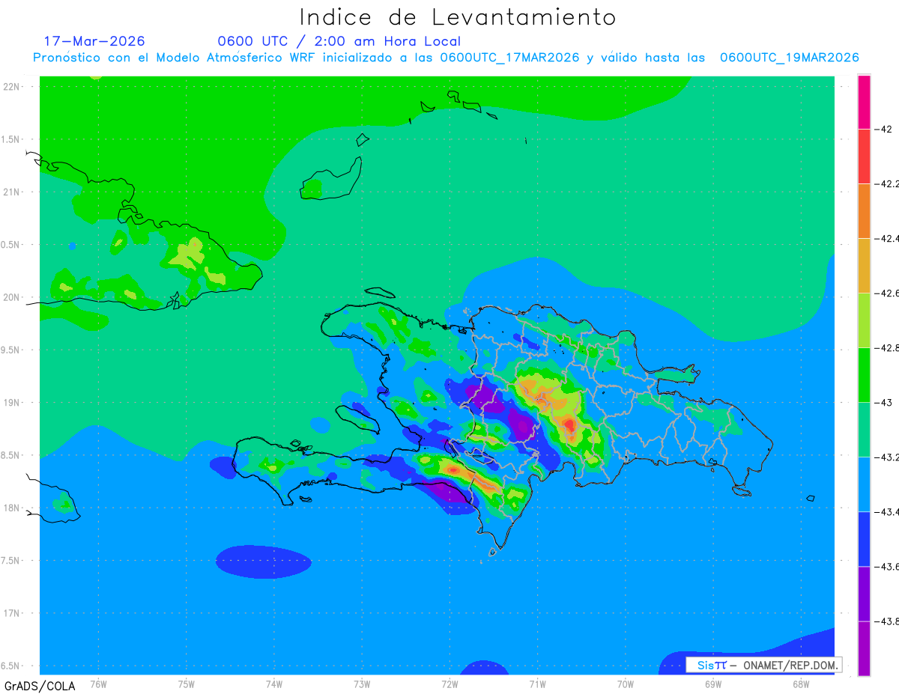Click the '76W' longitude label

pyautogui.click(x=98, y=684)
